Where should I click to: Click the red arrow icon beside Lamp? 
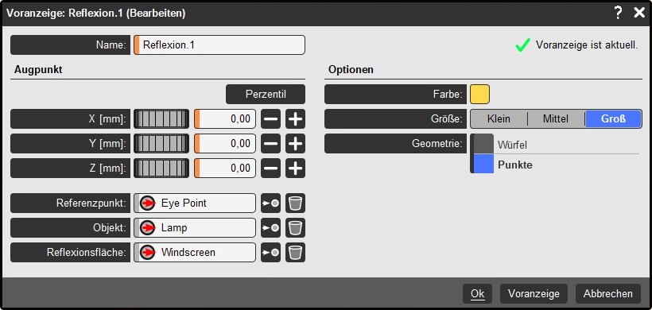point(148,227)
